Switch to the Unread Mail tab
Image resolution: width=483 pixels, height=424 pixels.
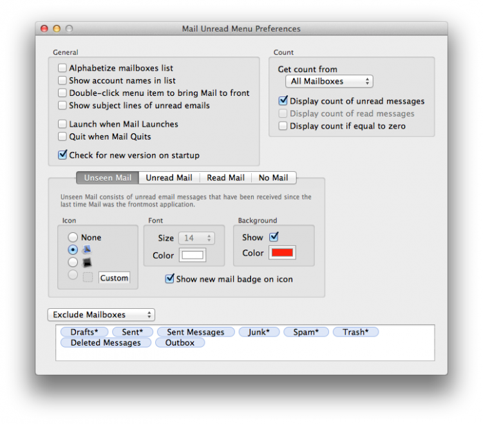coord(169,178)
